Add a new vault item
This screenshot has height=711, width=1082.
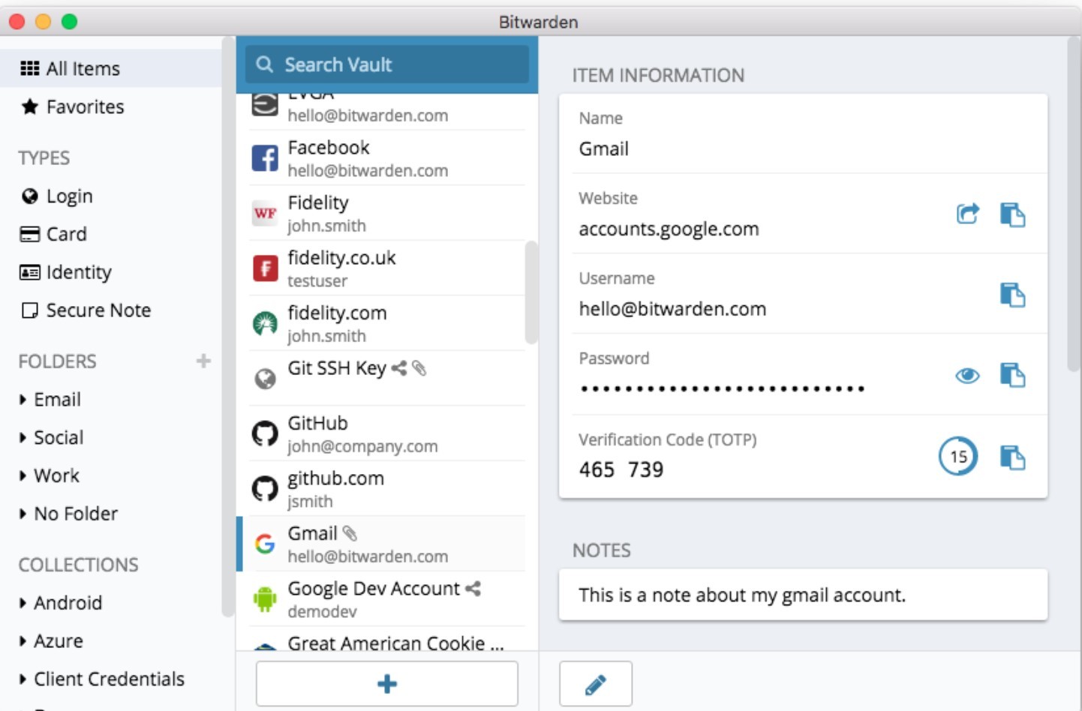387,683
